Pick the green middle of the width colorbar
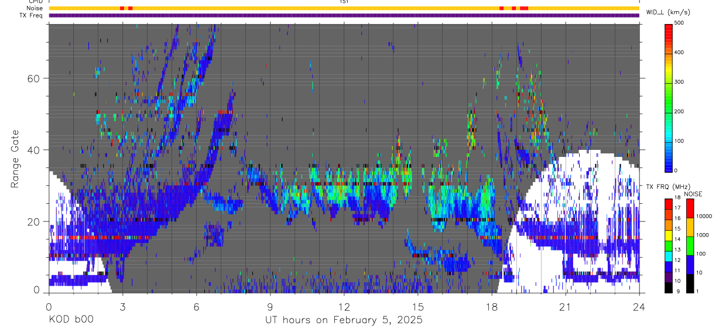 [x=668, y=97]
